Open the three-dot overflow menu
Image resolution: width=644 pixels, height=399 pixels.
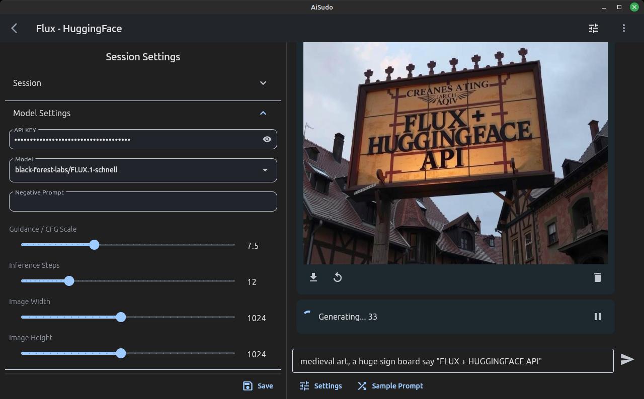pos(624,29)
